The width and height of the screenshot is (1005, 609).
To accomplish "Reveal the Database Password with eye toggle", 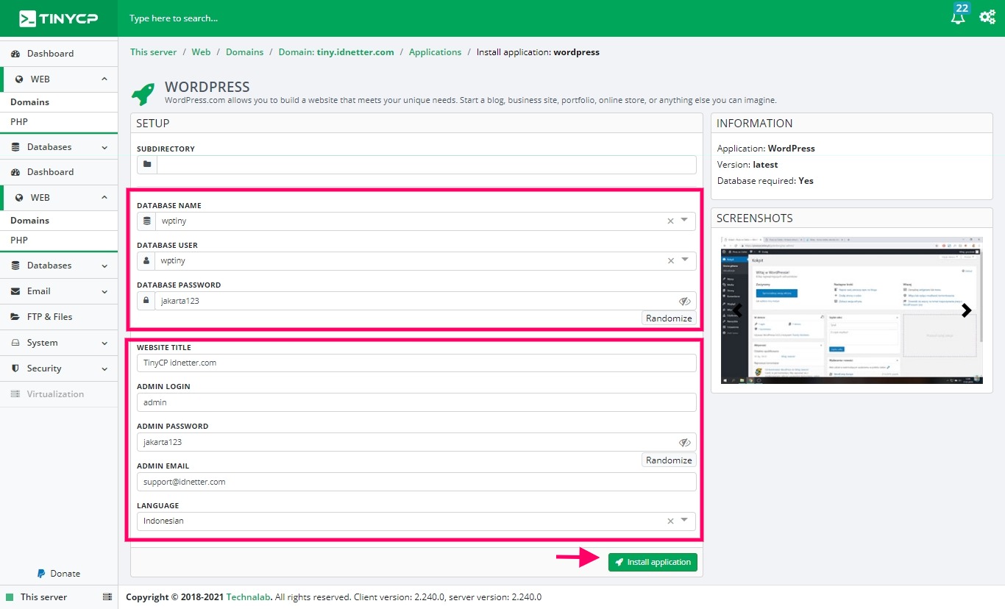I will (685, 300).
